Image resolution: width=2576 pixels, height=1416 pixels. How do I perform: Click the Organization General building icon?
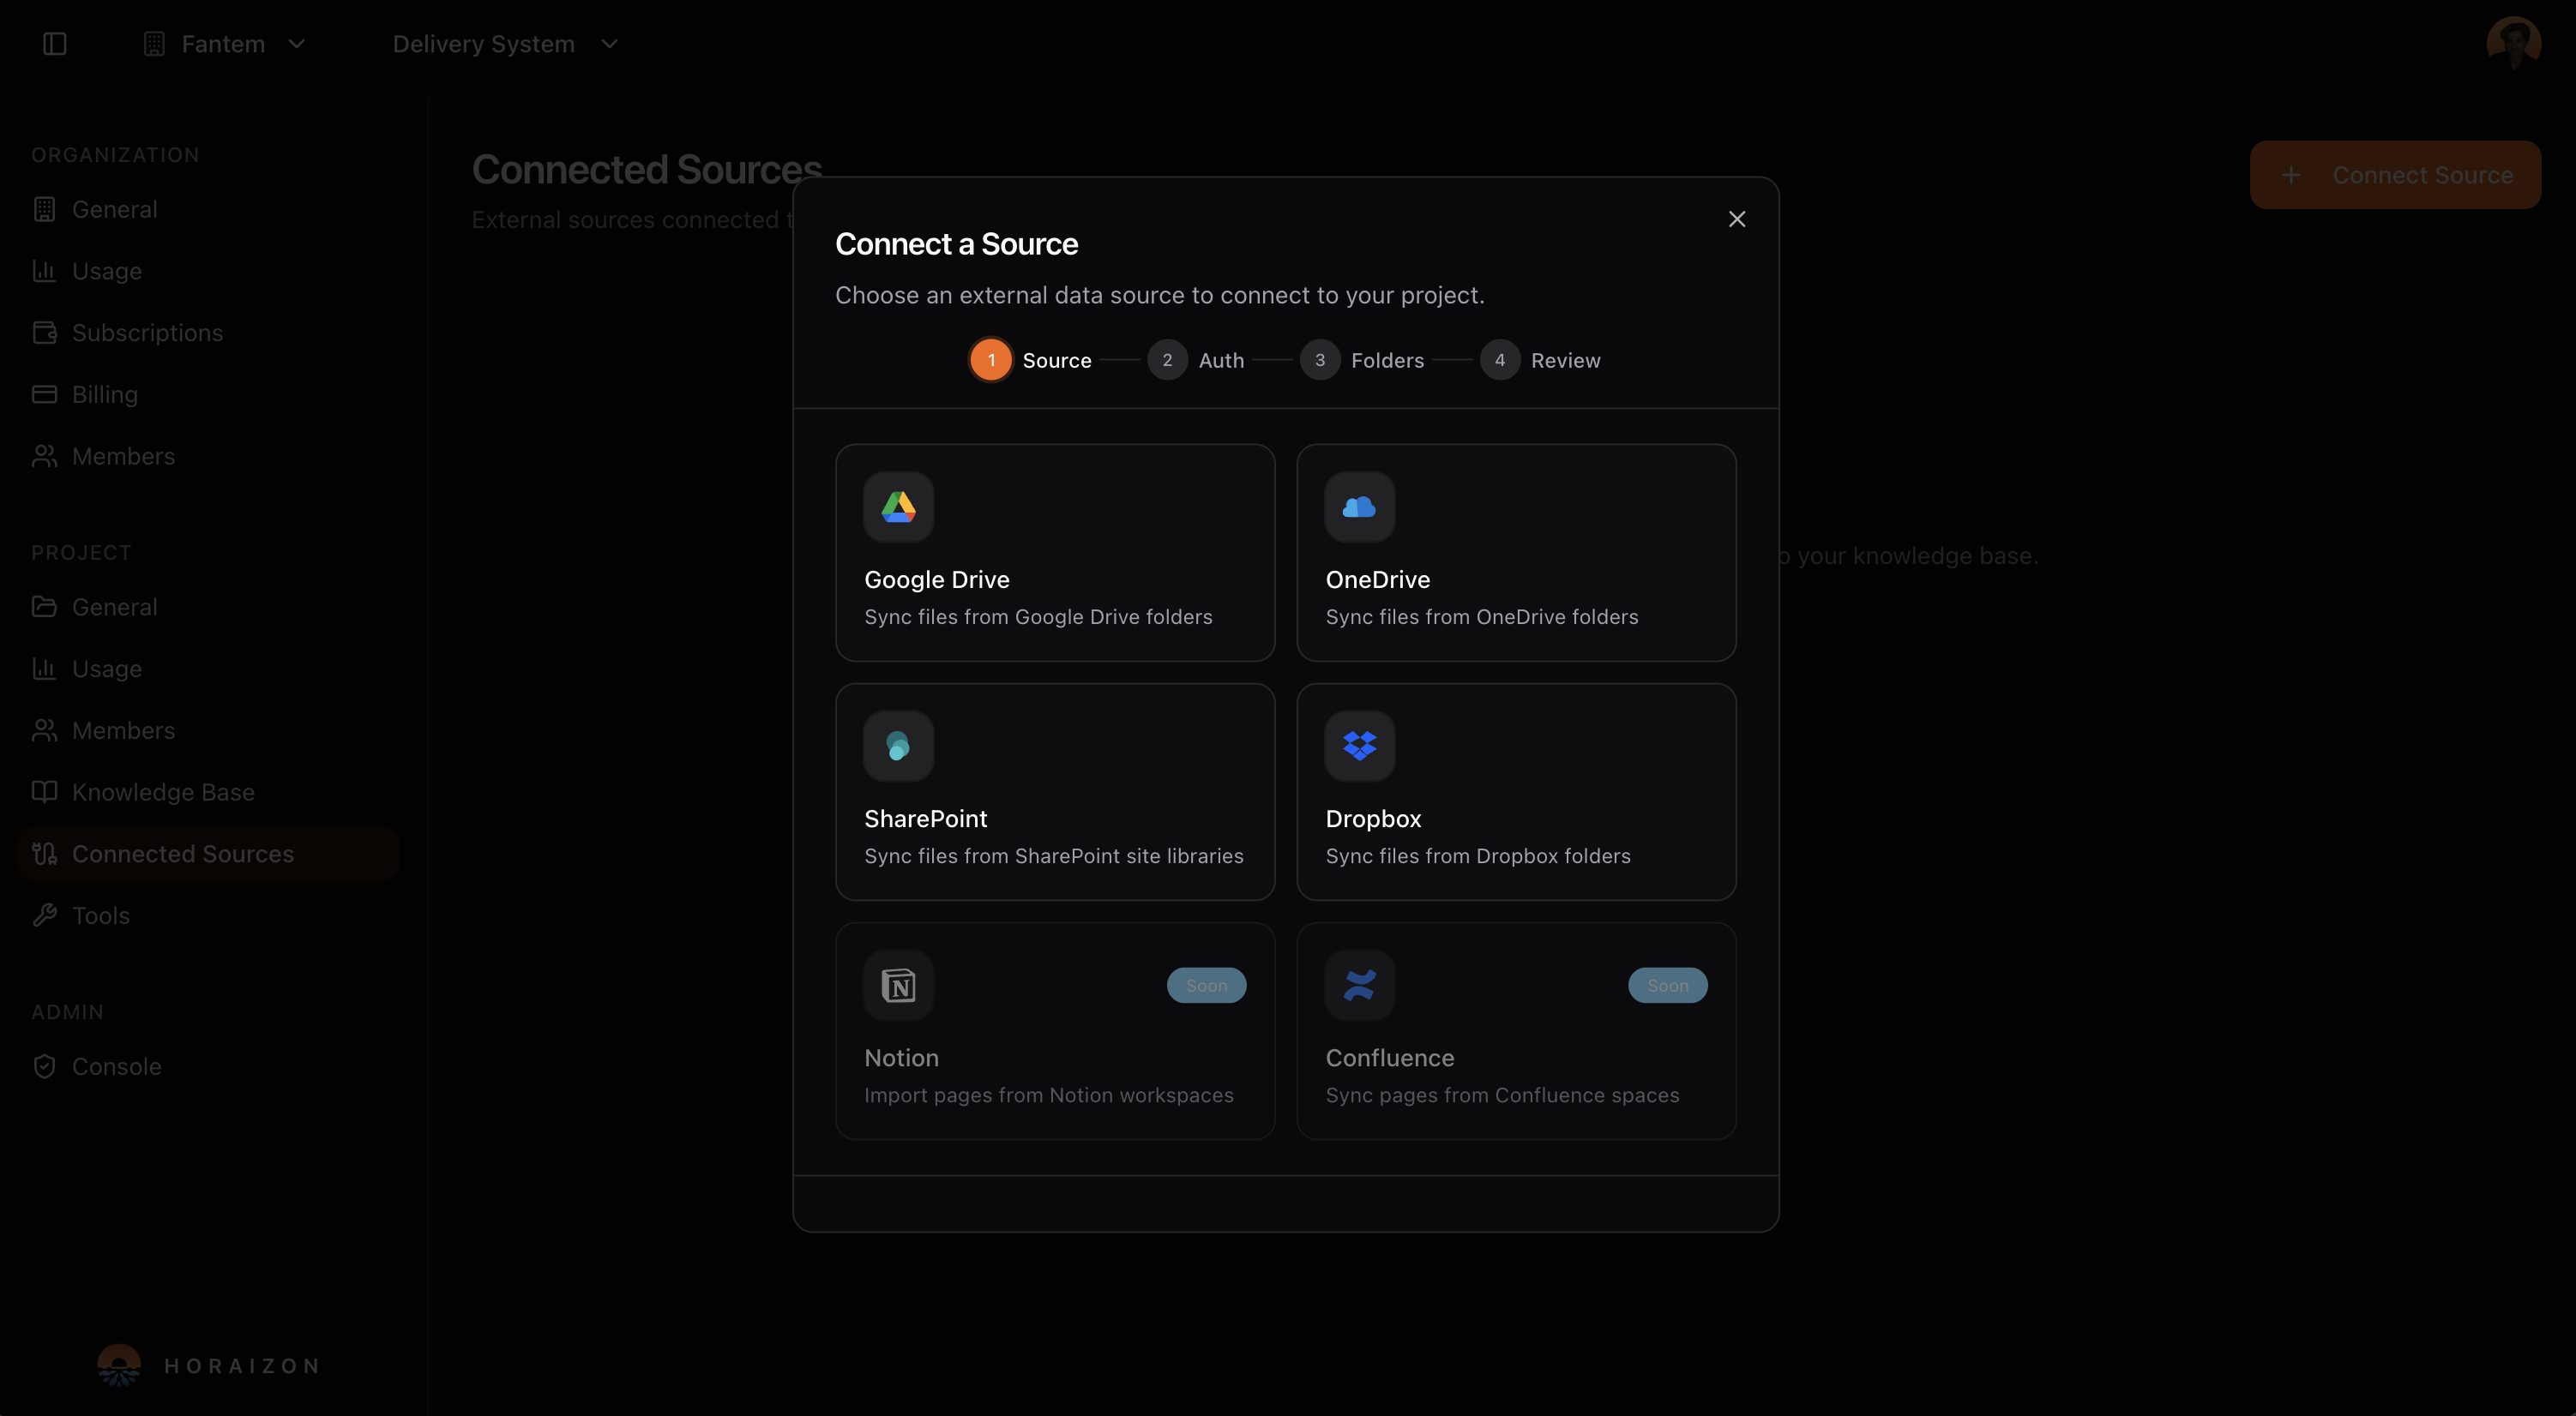click(44, 210)
